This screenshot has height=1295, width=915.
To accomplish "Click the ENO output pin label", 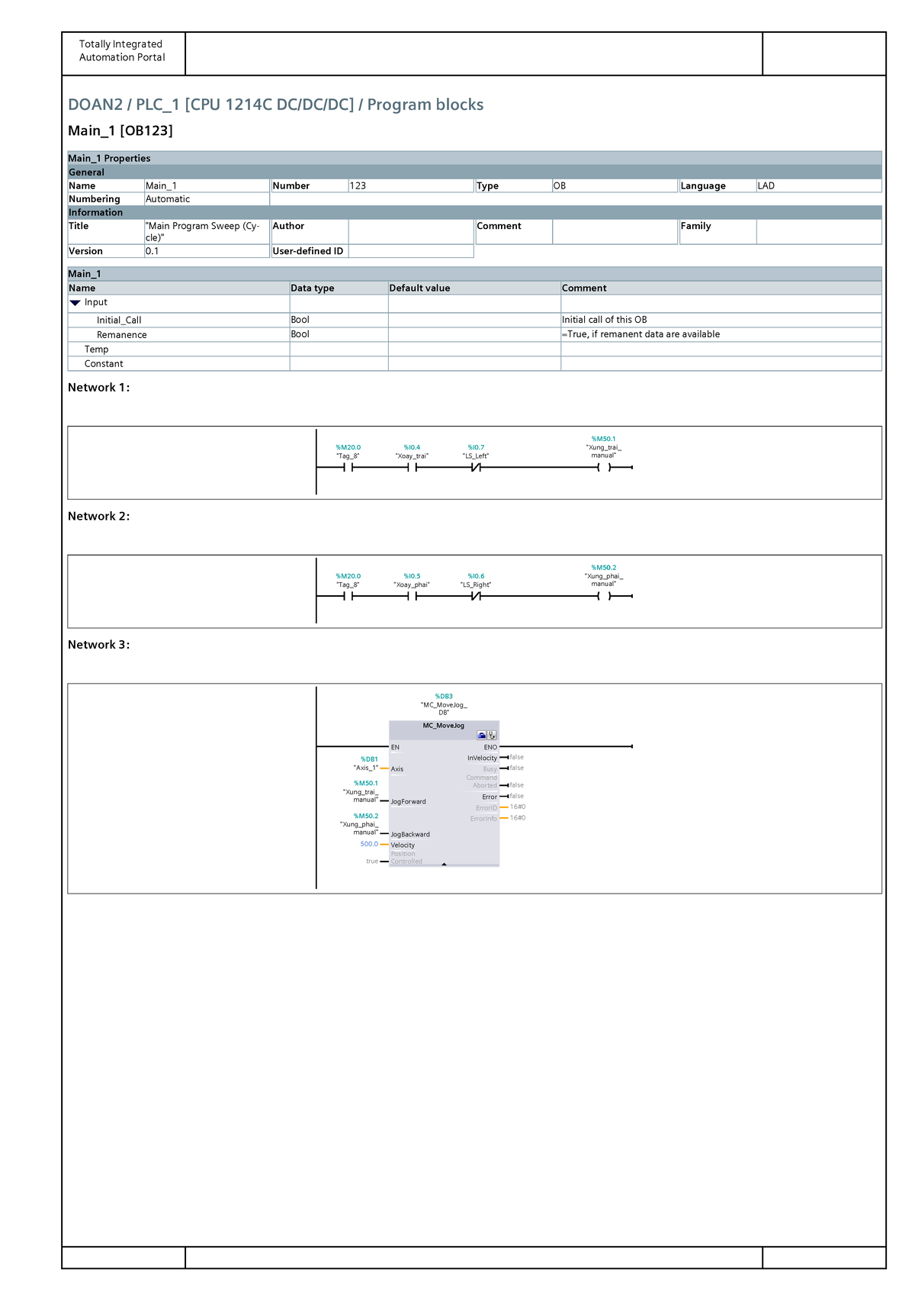I will pyautogui.click(x=490, y=747).
